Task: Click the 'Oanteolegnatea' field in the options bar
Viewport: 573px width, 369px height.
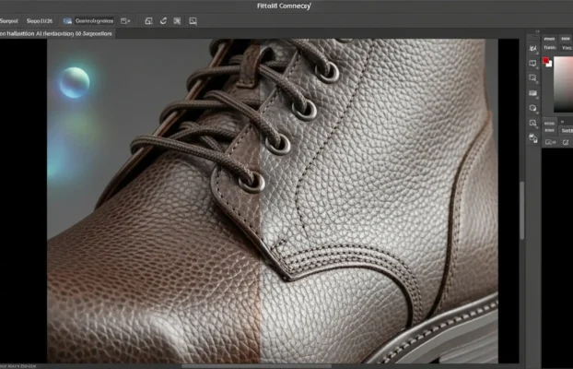Action: point(94,21)
